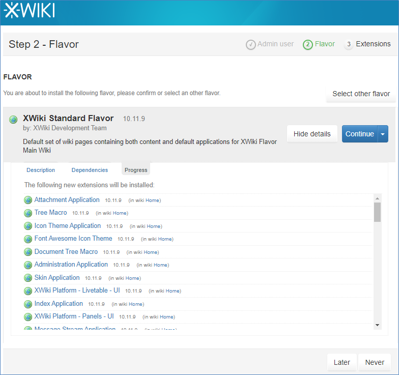Open the Tree Macro extension link

point(51,213)
